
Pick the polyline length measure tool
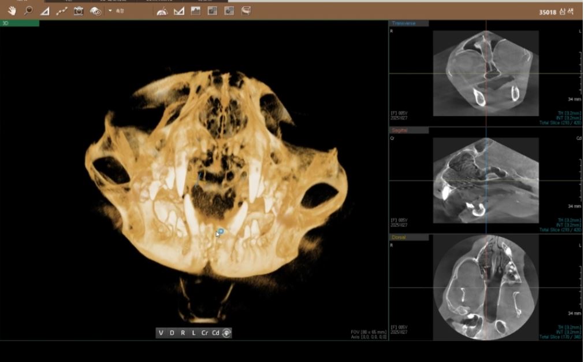[x=62, y=11]
